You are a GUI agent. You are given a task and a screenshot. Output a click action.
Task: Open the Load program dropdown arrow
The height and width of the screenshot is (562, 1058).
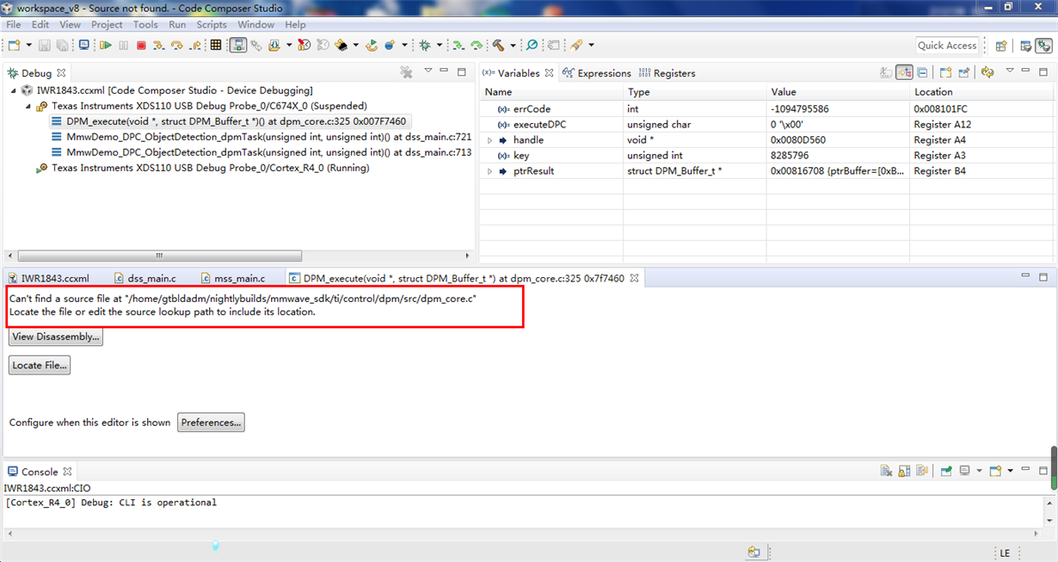pyautogui.click(x=289, y=45)
